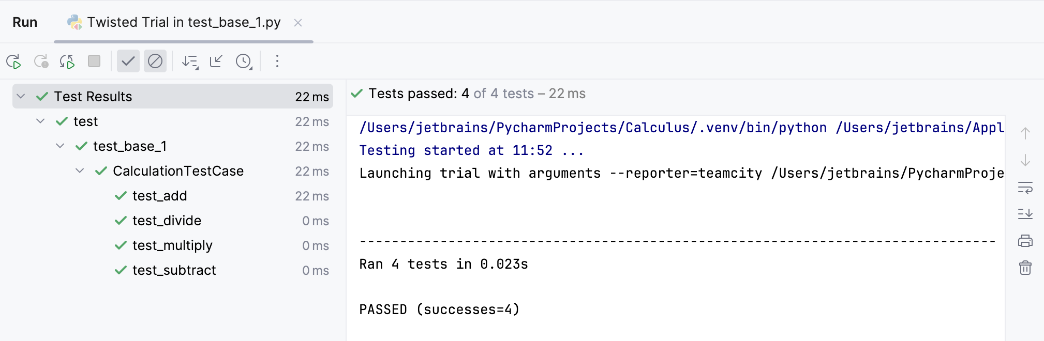Collapse the CalculationTestCase node
Viewport: 1044px width, 341px height.
(79, 171)
